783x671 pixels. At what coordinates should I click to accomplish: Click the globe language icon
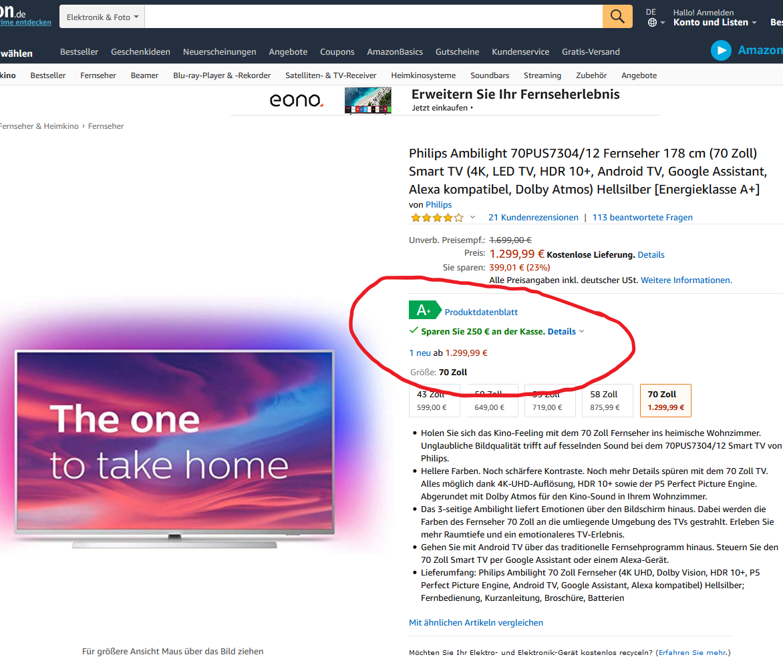[x=653, y=23]
